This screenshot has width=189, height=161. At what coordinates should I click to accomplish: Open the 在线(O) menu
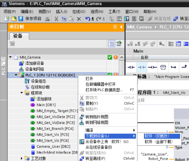click(78, 12)
